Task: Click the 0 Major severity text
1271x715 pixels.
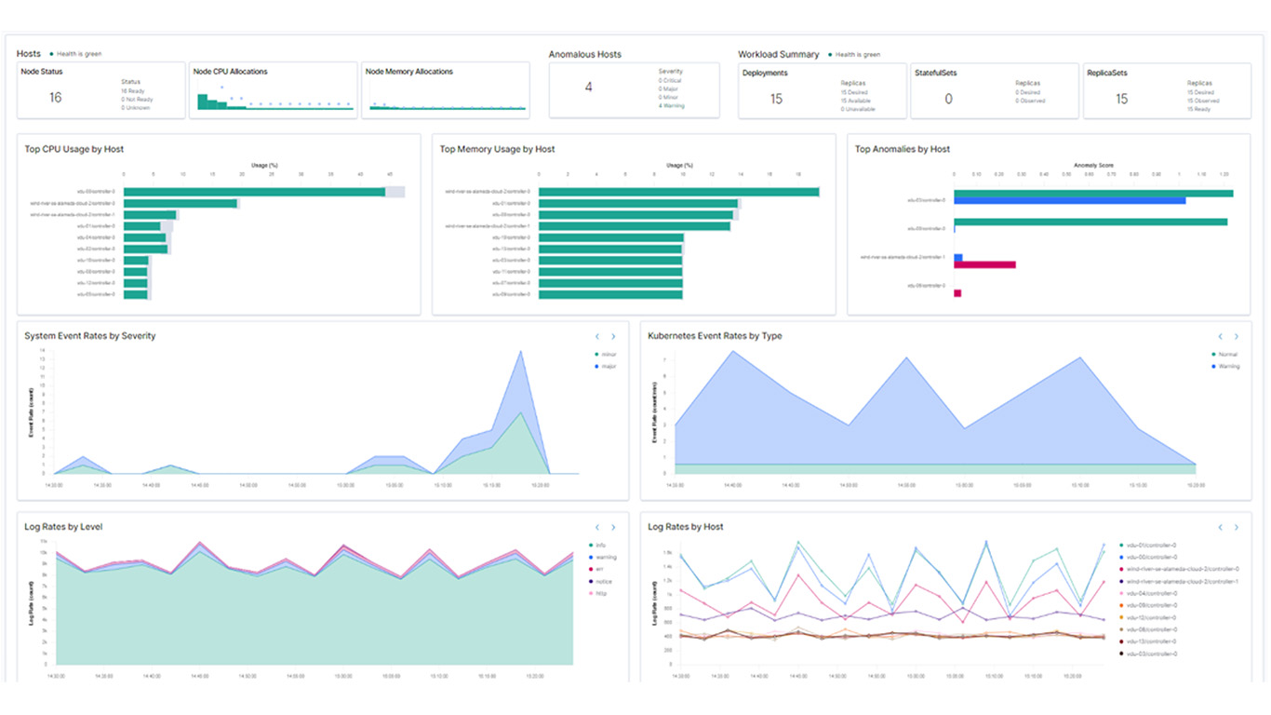Action: (x=668, y=88)
